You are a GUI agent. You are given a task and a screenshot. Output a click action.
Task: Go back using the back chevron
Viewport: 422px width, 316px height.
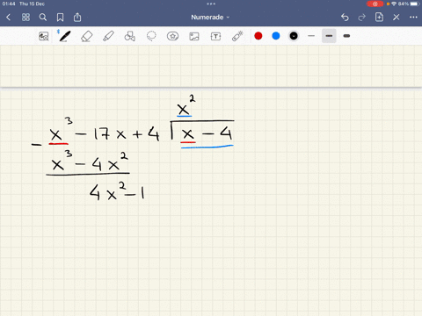coord(8,18)
